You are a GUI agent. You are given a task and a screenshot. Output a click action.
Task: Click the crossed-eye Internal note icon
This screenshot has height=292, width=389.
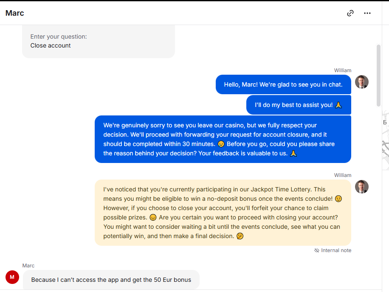click(x=316, y=250)
